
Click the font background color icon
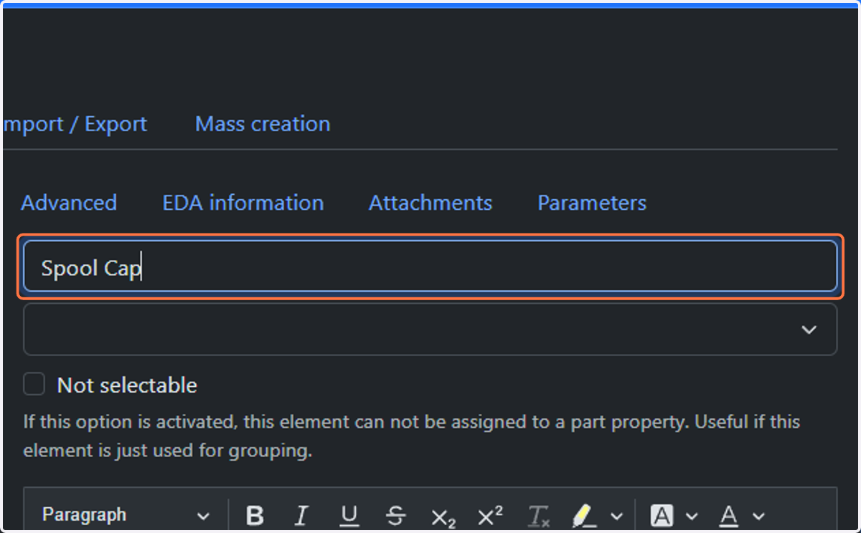[662, 516]
